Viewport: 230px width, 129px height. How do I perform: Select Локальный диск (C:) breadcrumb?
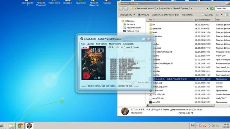146,8
